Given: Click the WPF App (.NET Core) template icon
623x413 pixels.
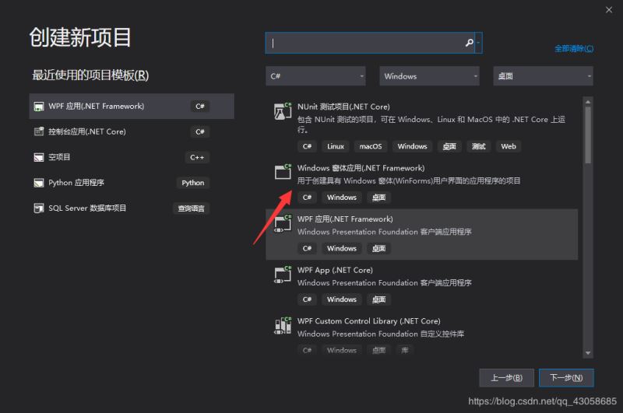Looking at the screenshot, I should (x=283, y=275).
